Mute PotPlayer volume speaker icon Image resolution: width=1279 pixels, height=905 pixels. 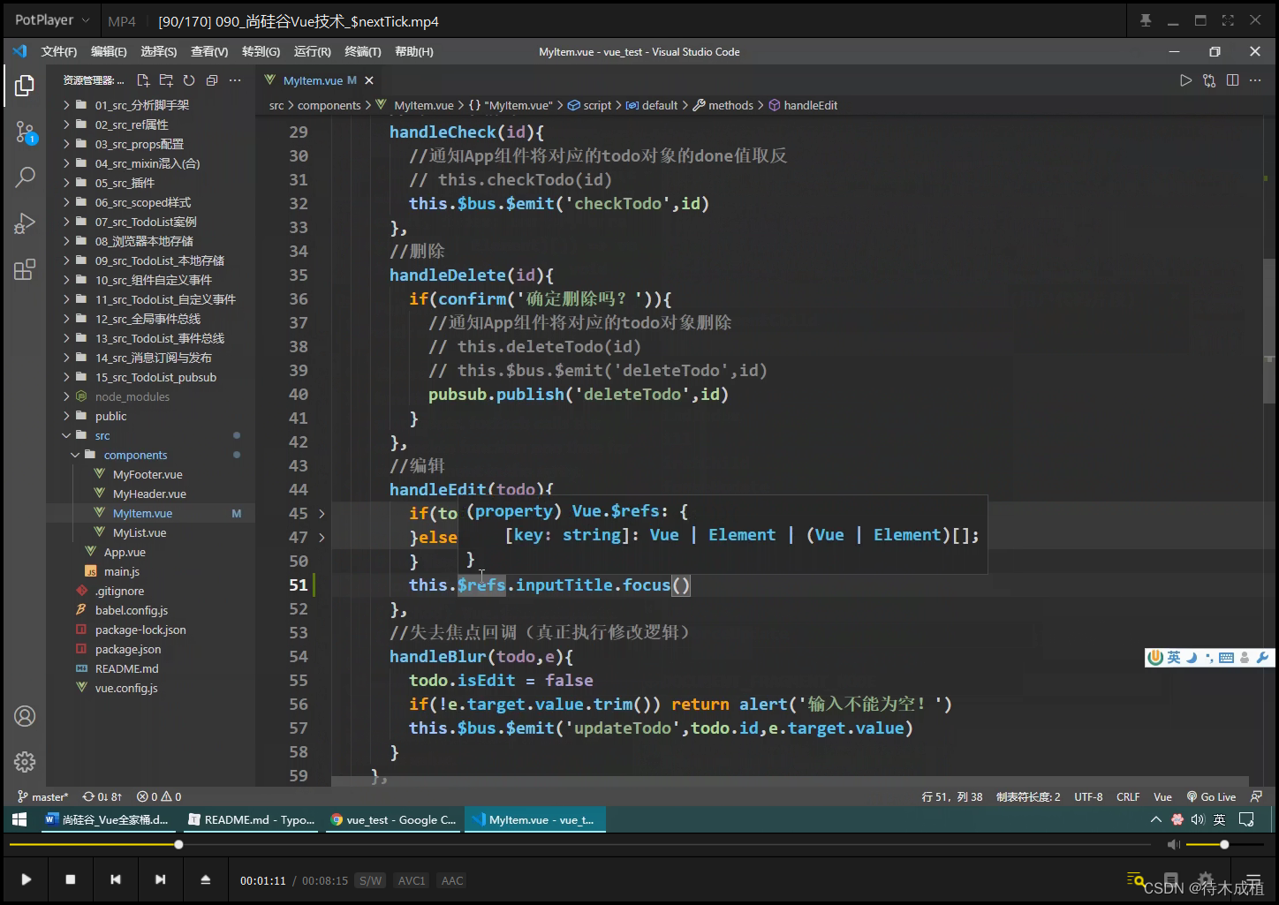(1173, 845)
